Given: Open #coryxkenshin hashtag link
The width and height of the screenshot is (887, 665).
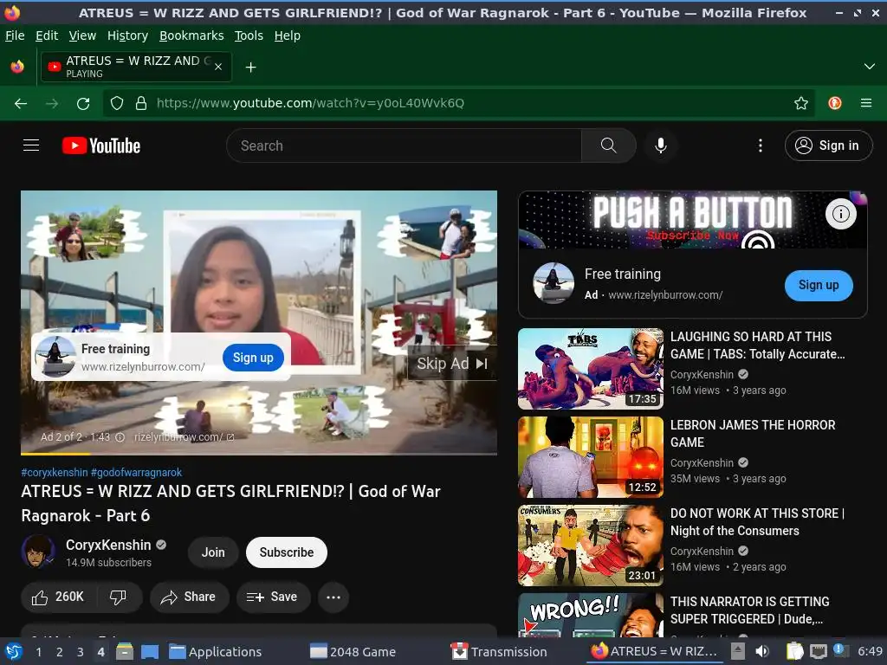Looking at the screenshot, I should [55, 472].
